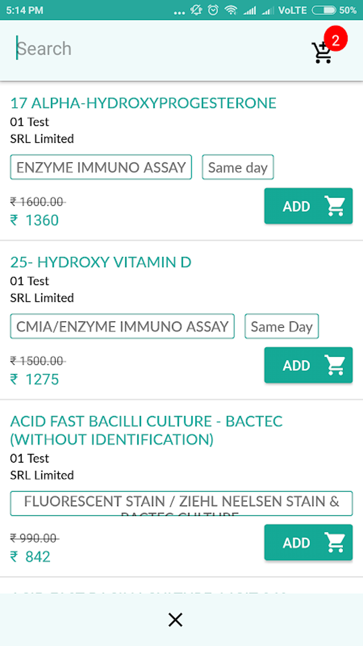Tap the alarm clock status icon
363x646 pixels.
pyautogui.click(x=213, y=10)
